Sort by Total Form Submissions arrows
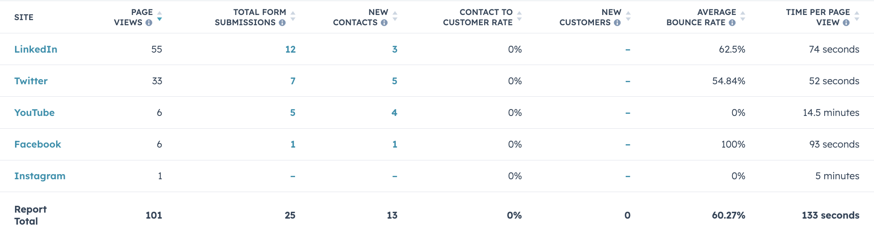874x237 pixels. [x=293, y=16]
